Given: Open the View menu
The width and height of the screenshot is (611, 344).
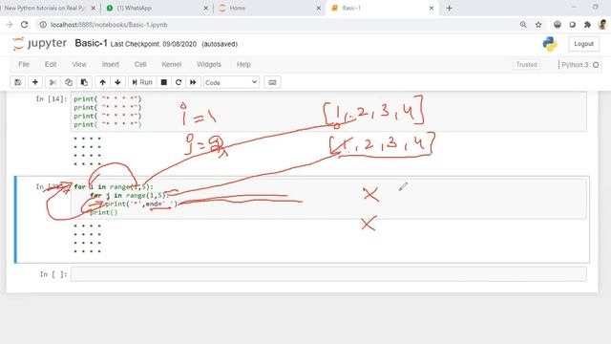Looking at the screenshot, I should pyautogui.click(x=79, y=64).
